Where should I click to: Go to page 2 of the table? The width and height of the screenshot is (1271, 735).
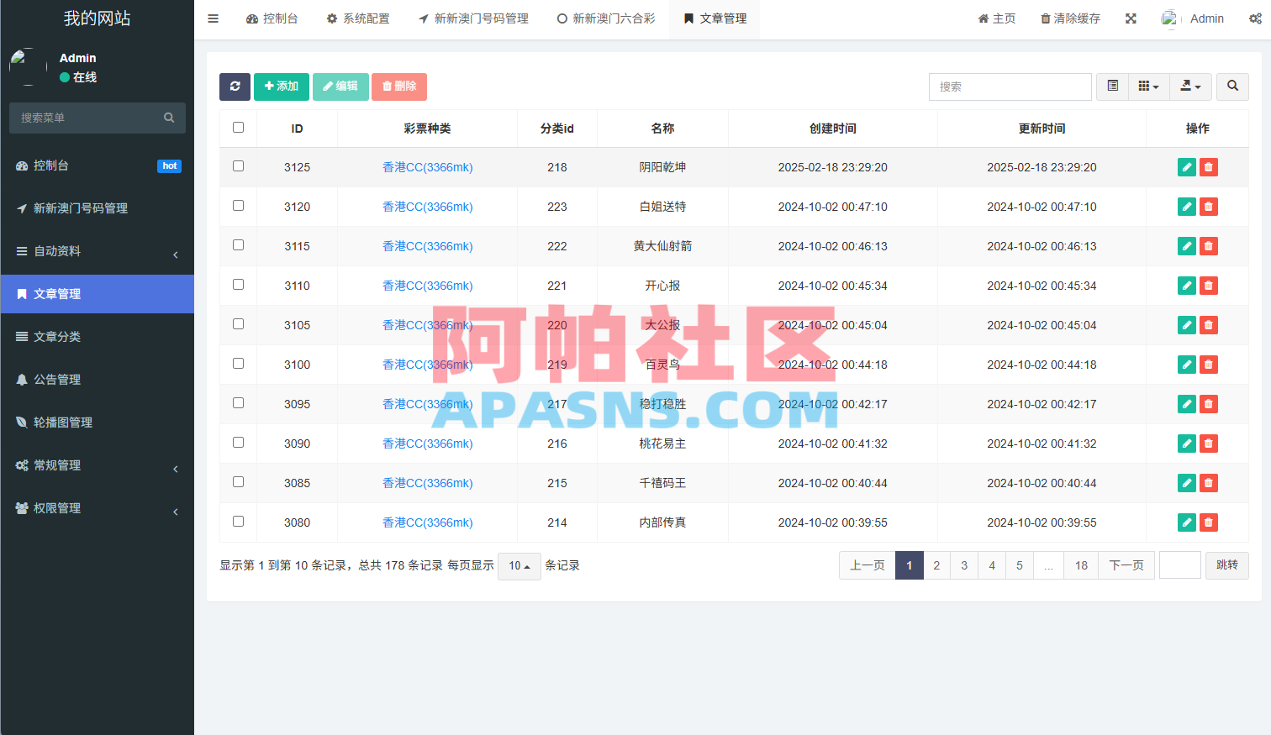tap(936, 565)
